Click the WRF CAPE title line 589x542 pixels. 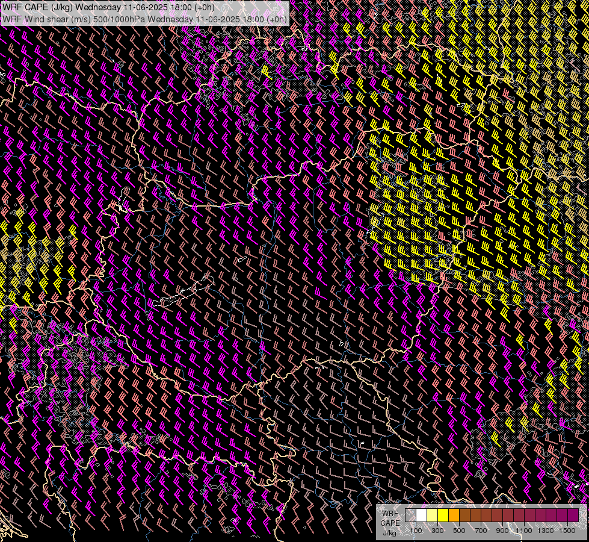pyautogui.click(x=108, y=7)
